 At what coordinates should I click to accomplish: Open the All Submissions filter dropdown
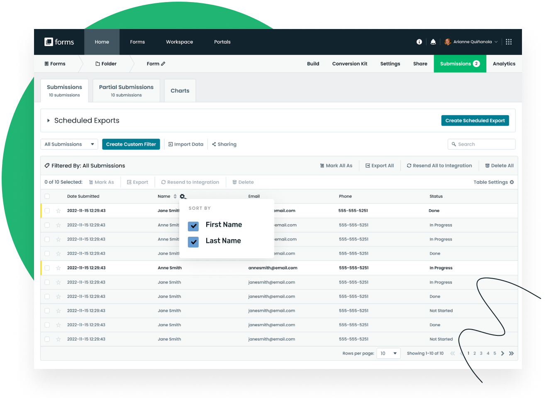click(69, 144)
